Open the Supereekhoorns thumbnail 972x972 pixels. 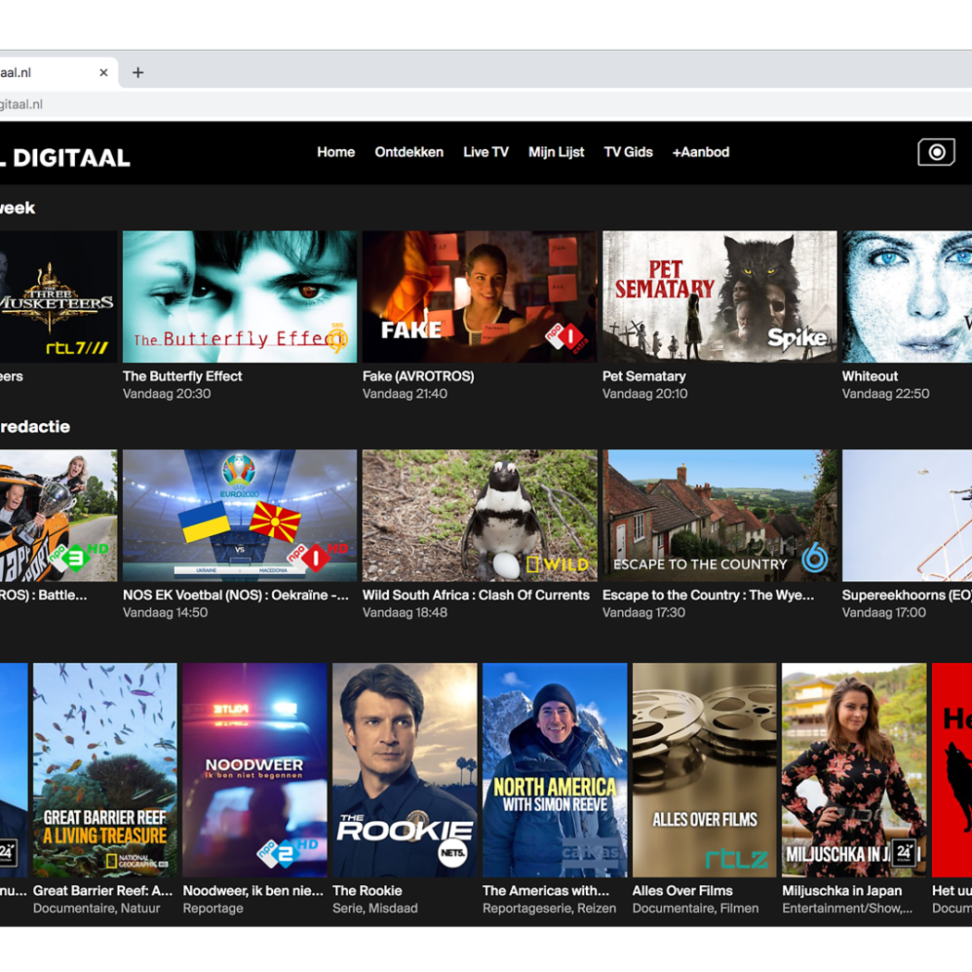[907, 515]
